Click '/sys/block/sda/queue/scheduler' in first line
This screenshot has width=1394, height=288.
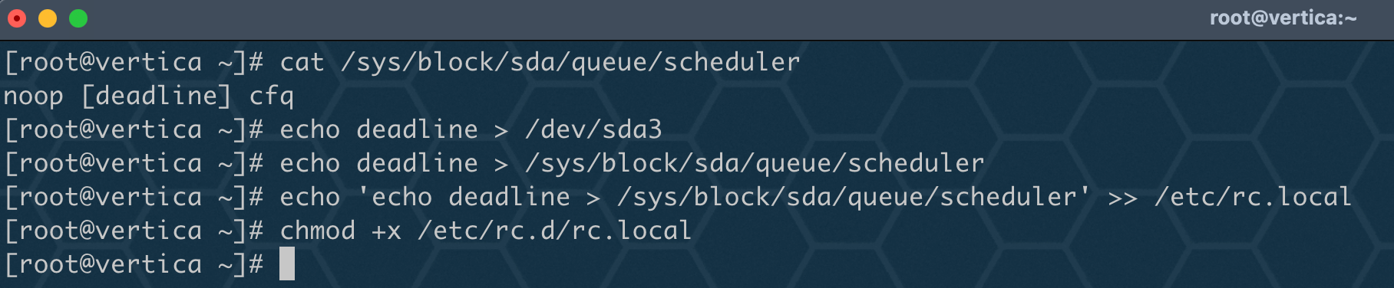coord(570,62)
